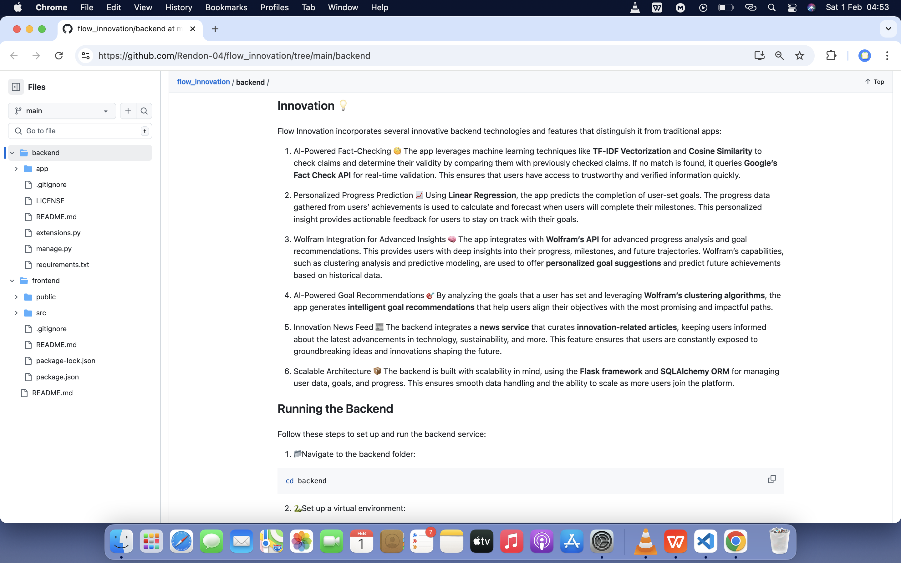Copy the cd backend code snippet
This screenshot has width=901, height=563.
coord(771,479)
